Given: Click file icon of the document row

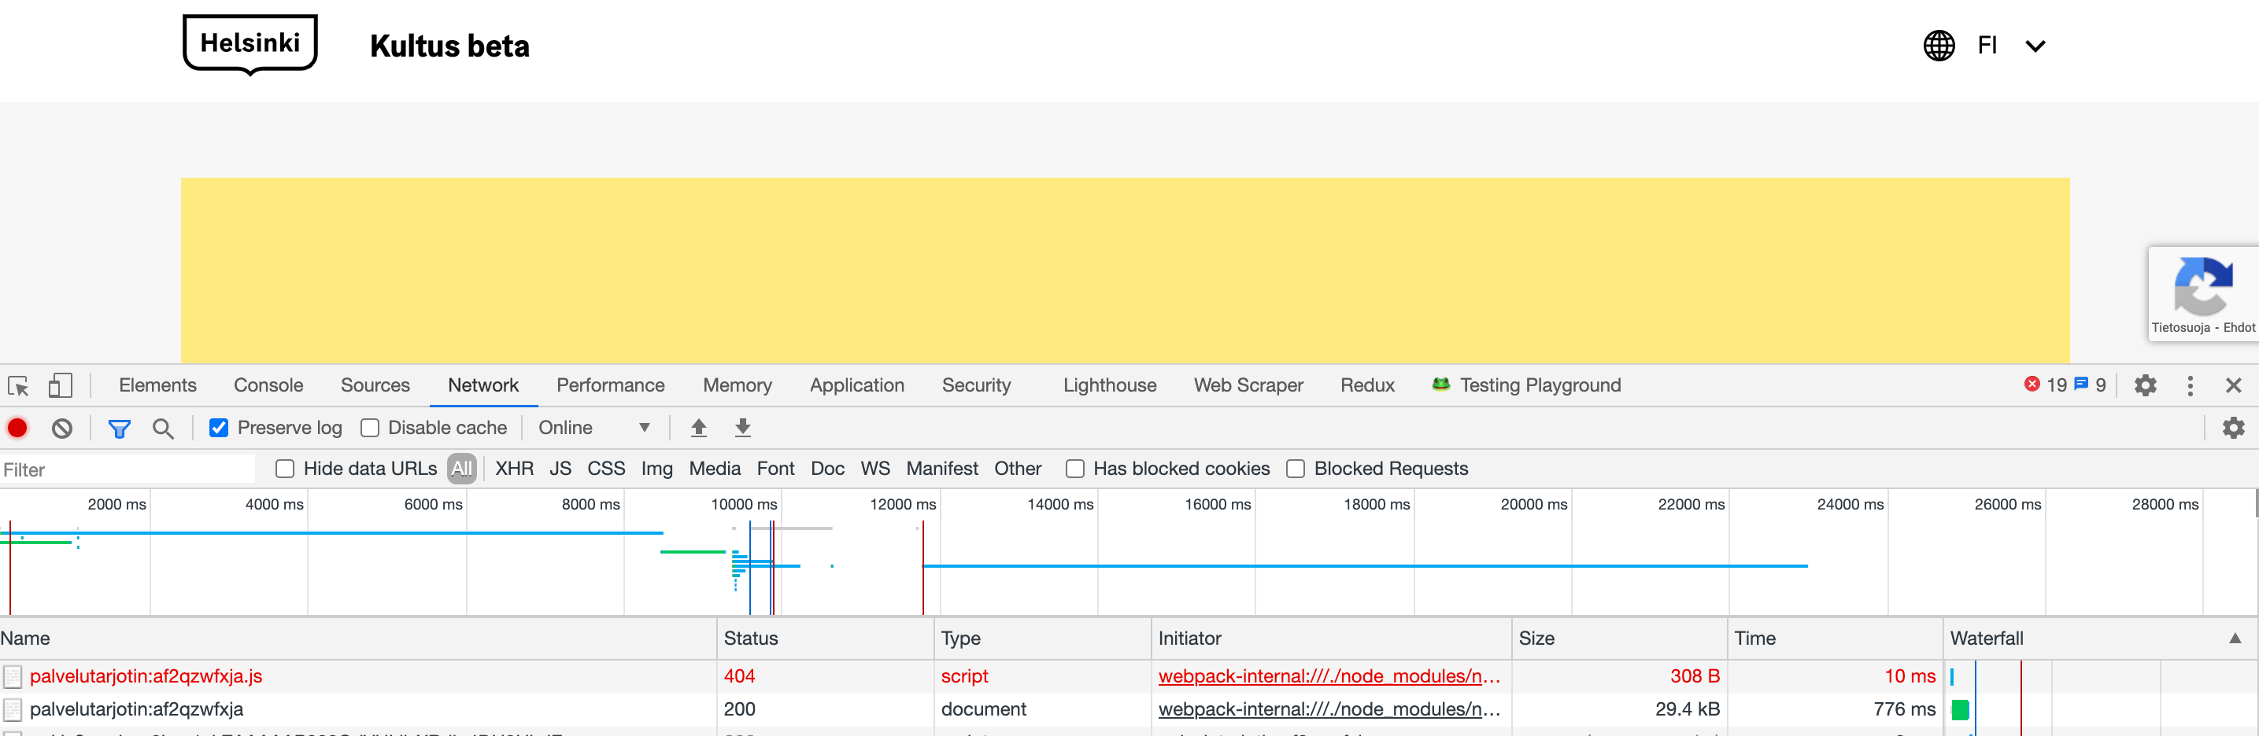Looking at the screenshot, I should click(x=13, y=710).
